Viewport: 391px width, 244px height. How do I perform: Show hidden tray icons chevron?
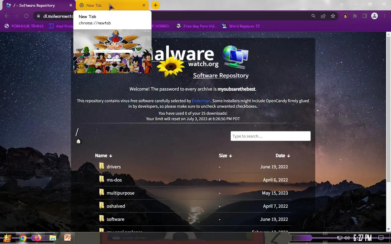[332, 238]
